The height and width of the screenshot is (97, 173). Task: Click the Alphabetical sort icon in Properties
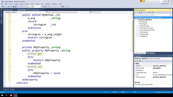[x=137, y=61]
